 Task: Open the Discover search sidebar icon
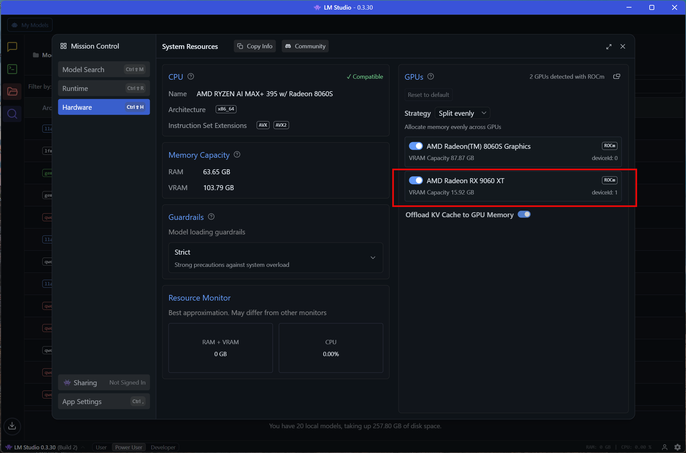pos(12,114)
